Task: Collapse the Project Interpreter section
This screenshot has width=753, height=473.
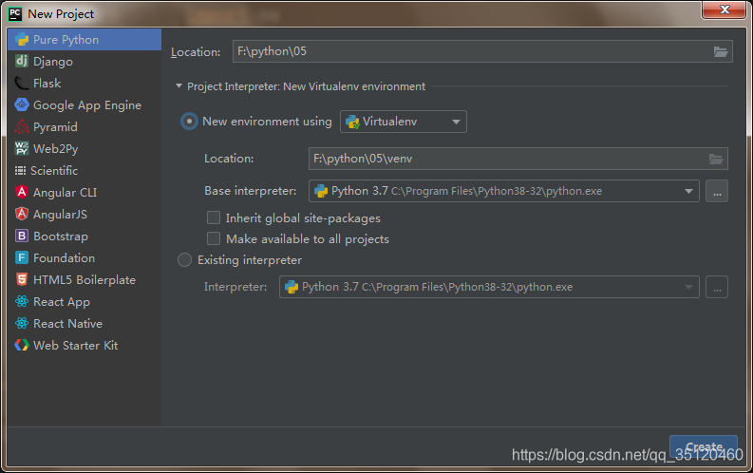Action: tap(179, 85)
